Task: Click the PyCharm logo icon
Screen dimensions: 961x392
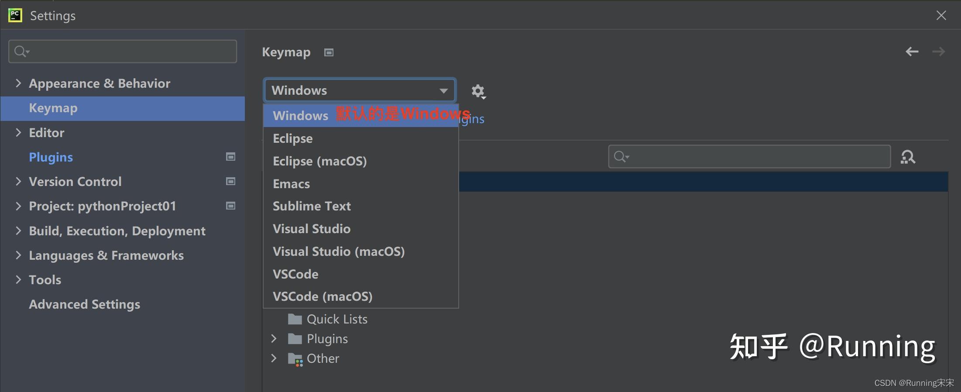Action: [15, 16]
